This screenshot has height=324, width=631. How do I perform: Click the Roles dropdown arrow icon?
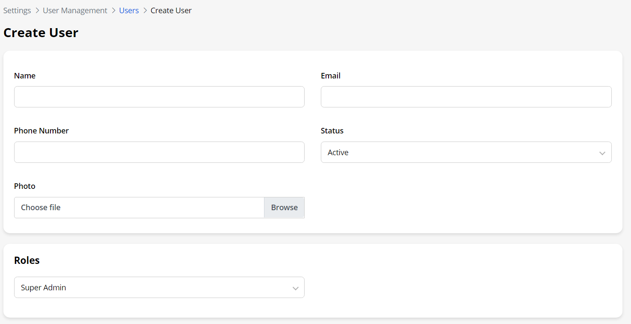[x=295, y=288]
